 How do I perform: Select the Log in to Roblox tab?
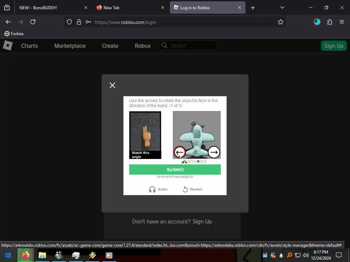[207, 8]
